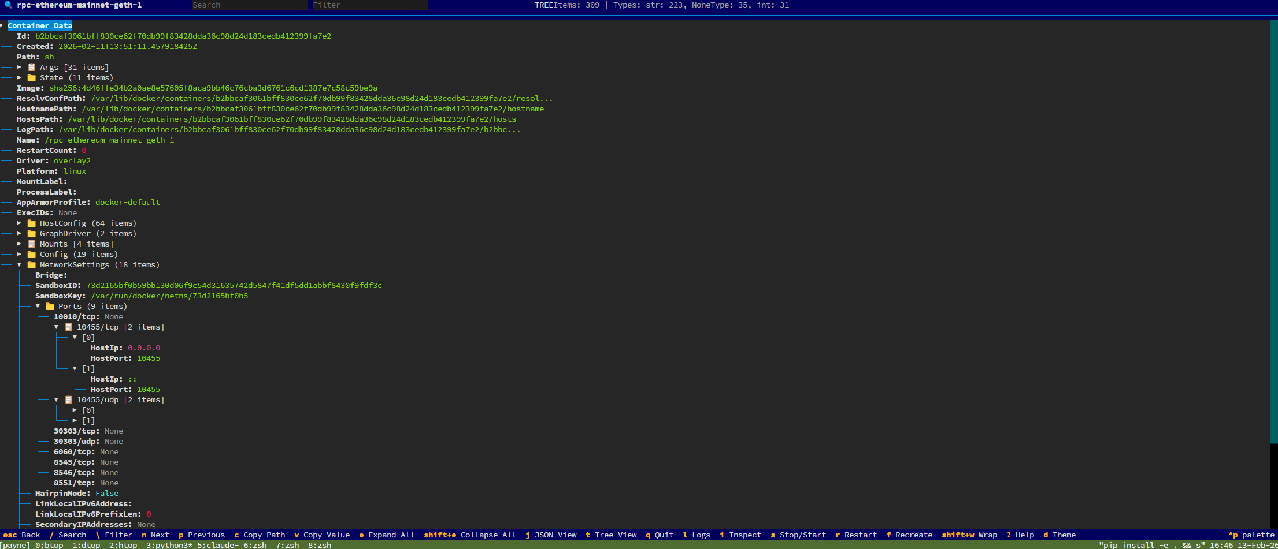This screenshot has height=549, width=1278.
Task: Click the folder icon next to Config
Action: click(32, 254)
